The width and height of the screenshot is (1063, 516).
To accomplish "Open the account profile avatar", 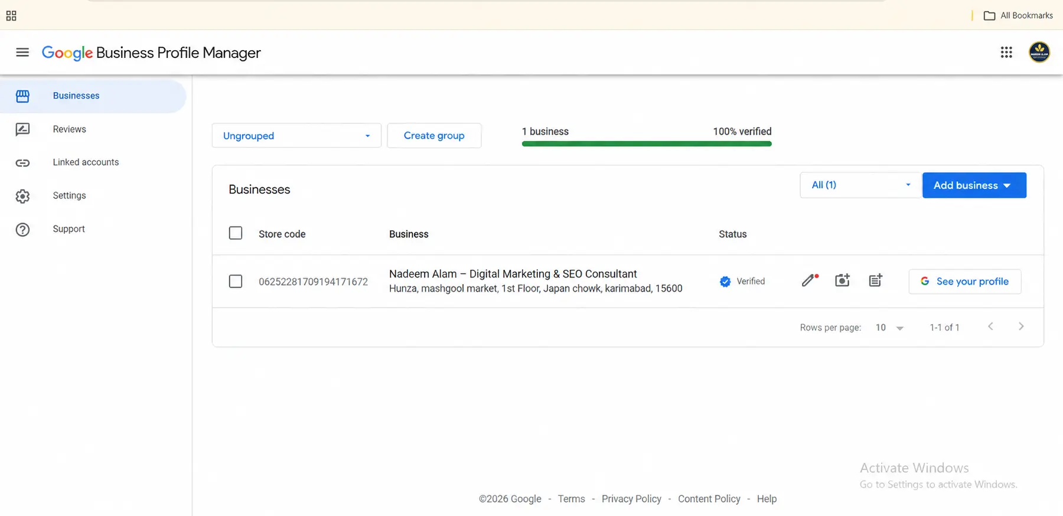I will point(1039,53).
